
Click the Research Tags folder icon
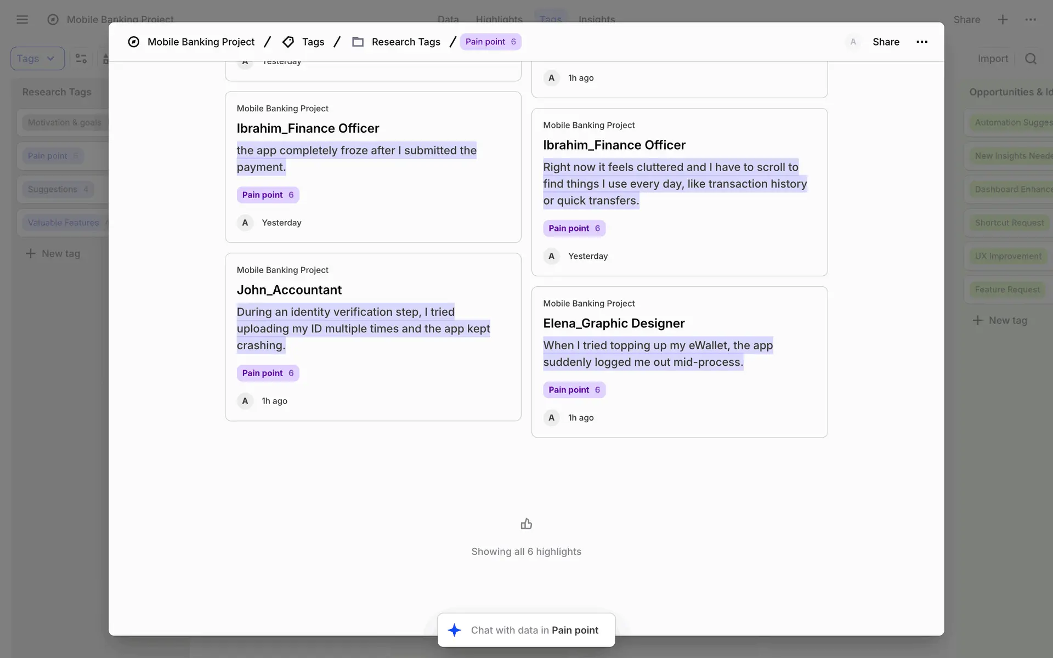click(358, 42)
